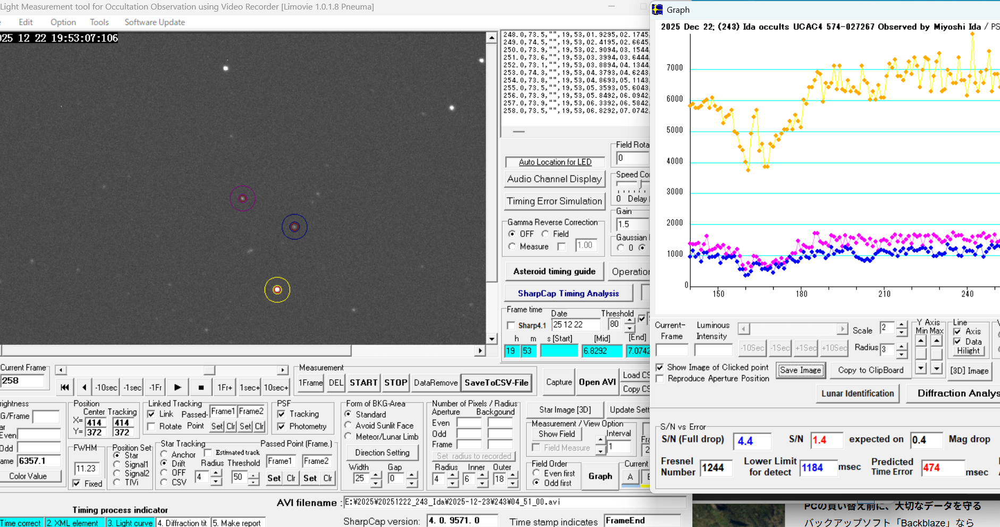Image resolution: width=1000 pixels, height=527 pixels.
Task: Click the Stop playback square button
Action: [x=201, y=387]
